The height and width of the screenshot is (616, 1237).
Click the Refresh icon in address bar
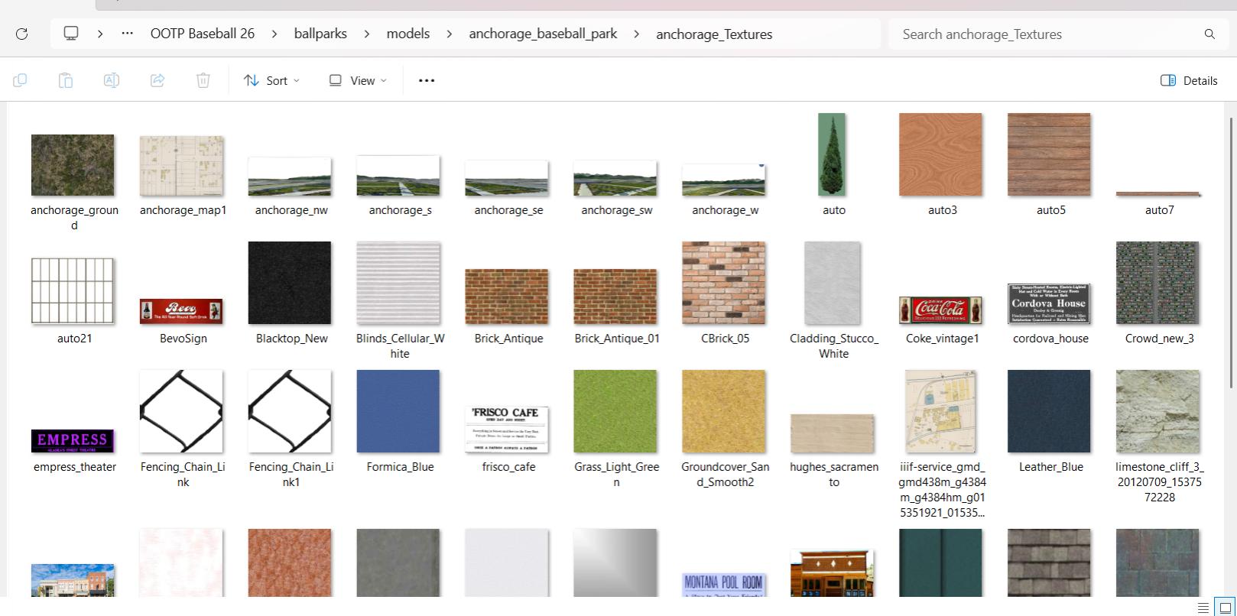22,34
